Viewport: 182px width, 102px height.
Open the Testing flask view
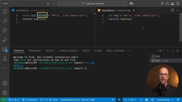pyautogui.click(x=5, y=59)
